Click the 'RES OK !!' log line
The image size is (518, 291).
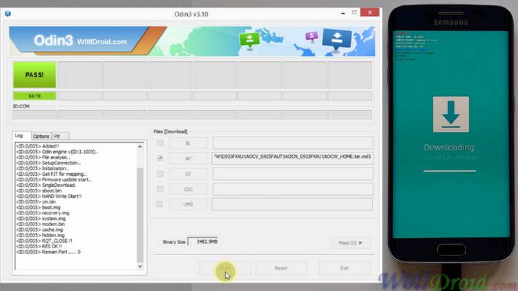coord(39,246)
